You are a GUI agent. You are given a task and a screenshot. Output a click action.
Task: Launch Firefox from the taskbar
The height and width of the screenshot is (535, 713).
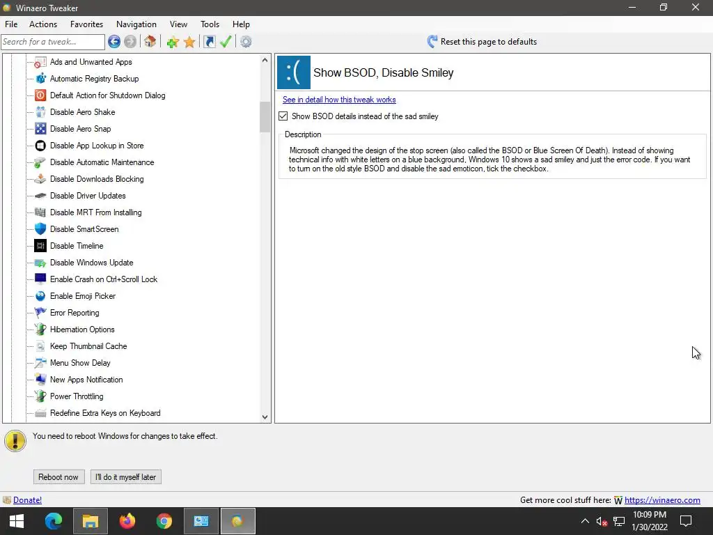[x=127, y=521]
